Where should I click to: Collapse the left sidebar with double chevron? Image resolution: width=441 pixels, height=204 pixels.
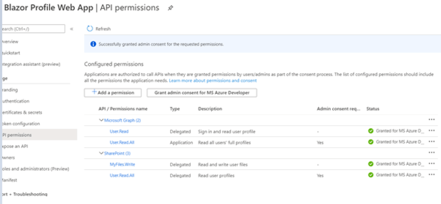tap(71, 29)
